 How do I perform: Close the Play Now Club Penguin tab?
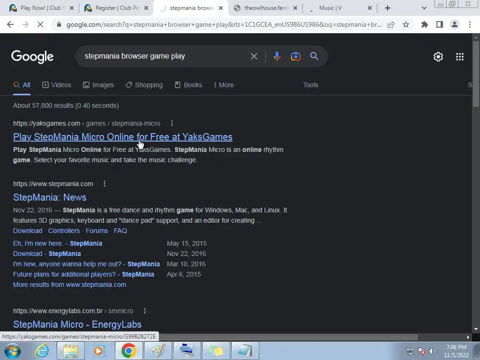coord(72,8)
